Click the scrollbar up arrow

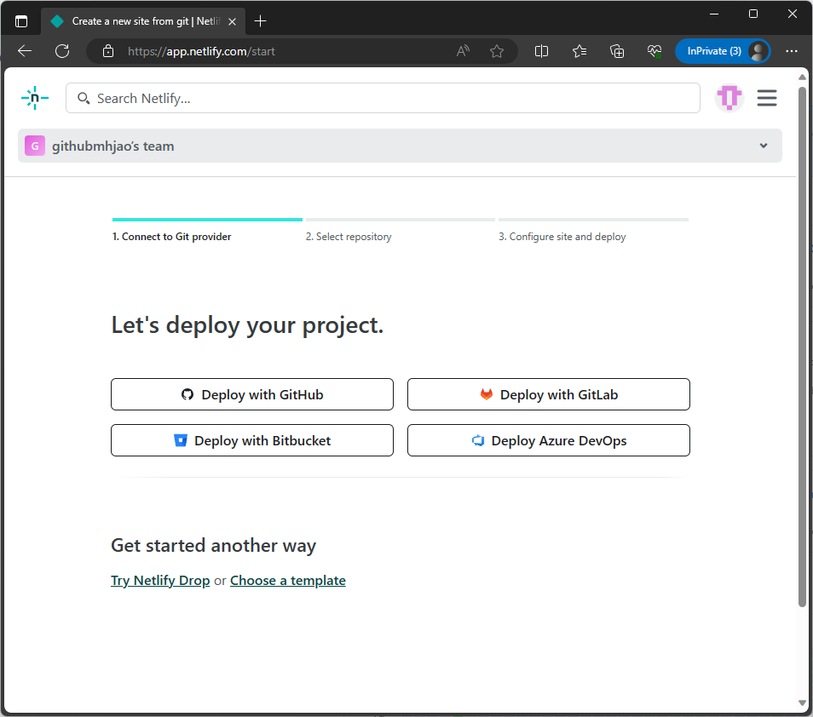click(802, 77)
